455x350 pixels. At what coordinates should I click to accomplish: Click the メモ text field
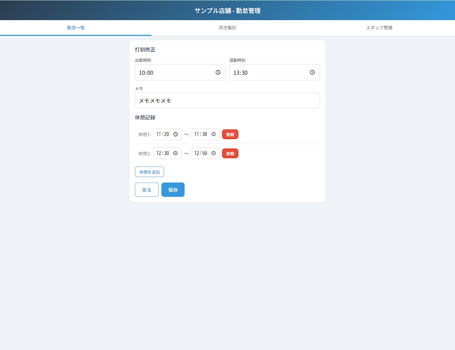click(x=228, y=100)
